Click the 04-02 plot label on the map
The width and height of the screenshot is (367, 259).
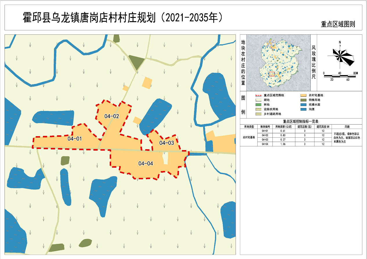point(112,116)
